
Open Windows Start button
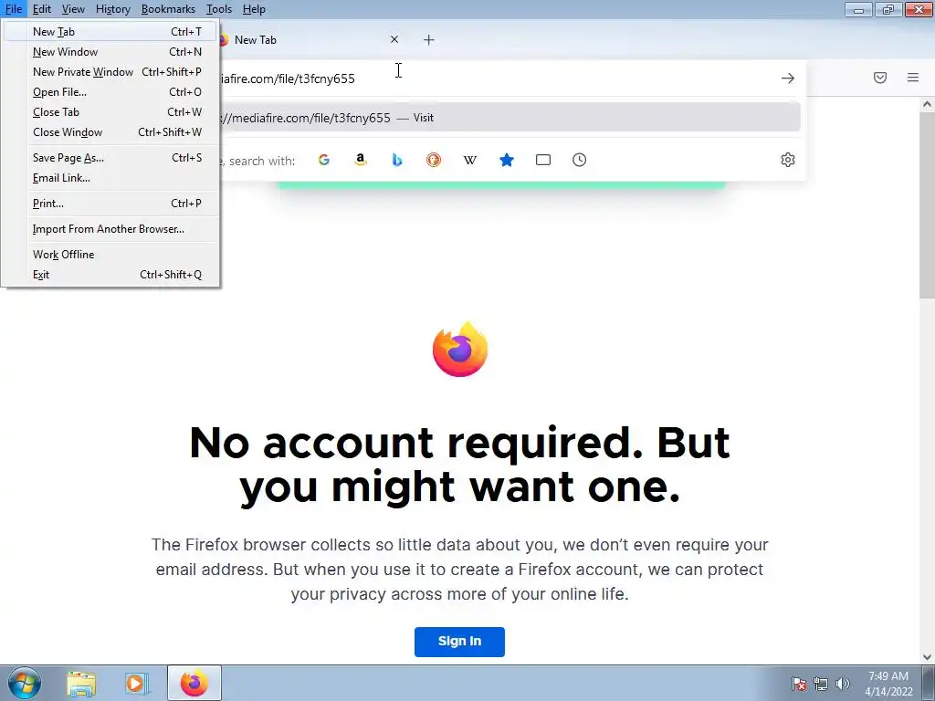[25, 683]
